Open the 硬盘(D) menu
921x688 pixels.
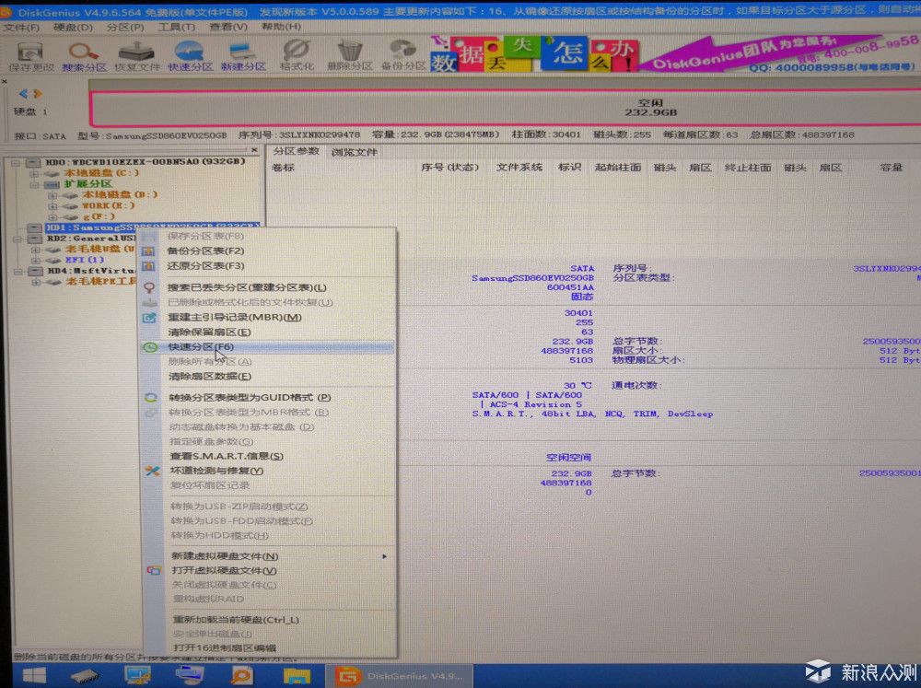(73, 28)
